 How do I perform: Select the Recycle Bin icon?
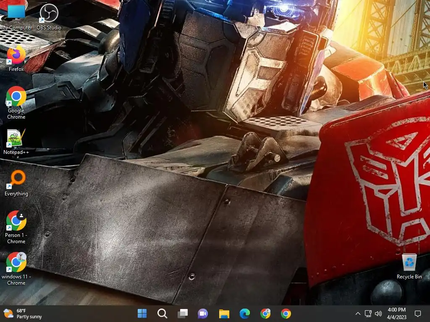click(x=409, y=266)
